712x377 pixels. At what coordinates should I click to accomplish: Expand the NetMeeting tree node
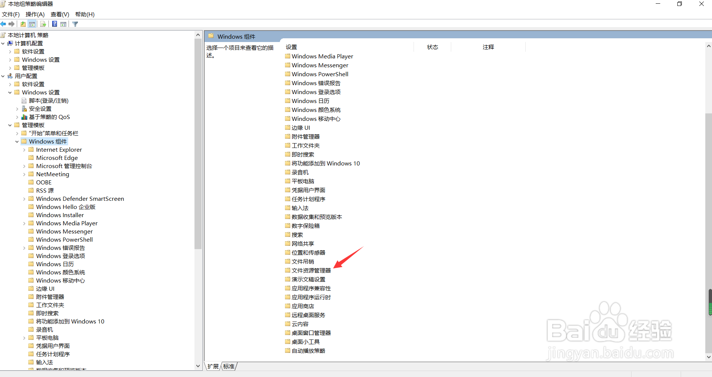(24, 174)
